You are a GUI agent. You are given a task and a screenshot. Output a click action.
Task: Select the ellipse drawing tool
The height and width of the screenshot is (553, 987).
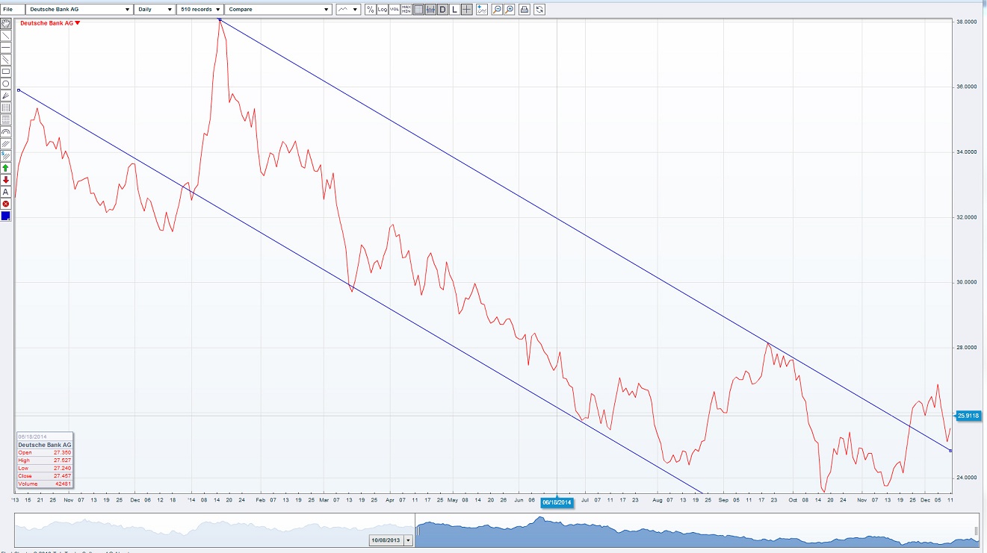[5, 83]
